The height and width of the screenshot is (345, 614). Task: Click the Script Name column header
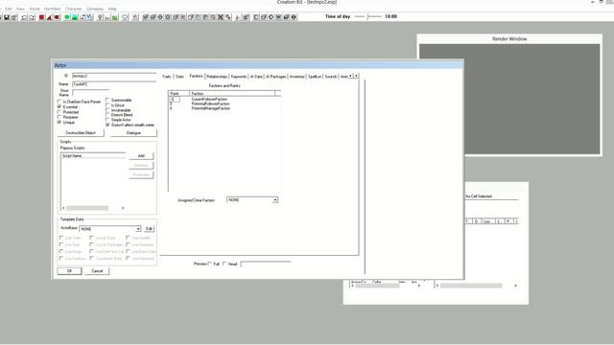pos(93,155)
